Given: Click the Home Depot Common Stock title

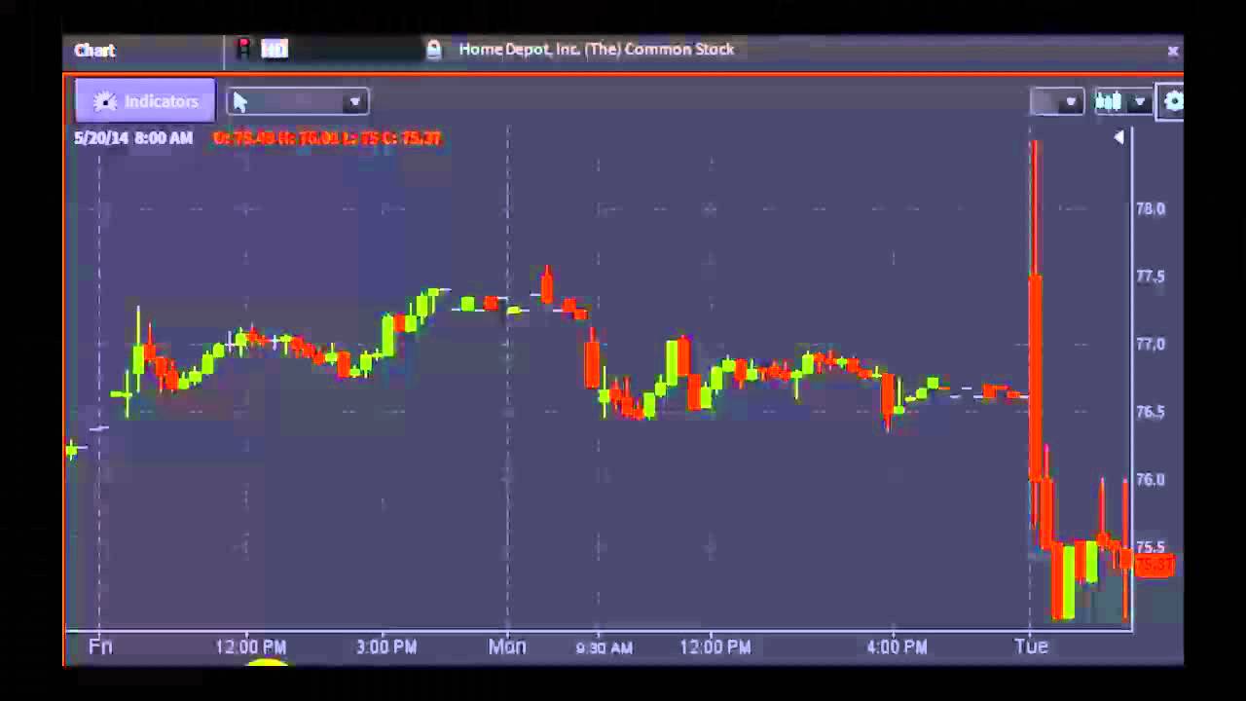Looking at the screenshot, I should [596, 49].
